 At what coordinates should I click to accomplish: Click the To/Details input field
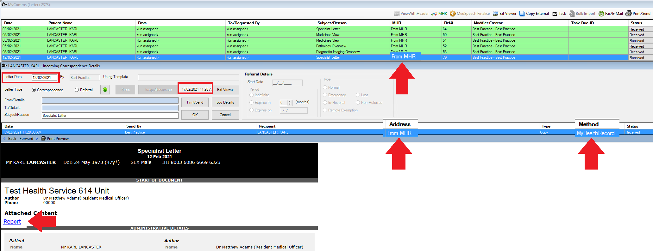click(110, 108)
